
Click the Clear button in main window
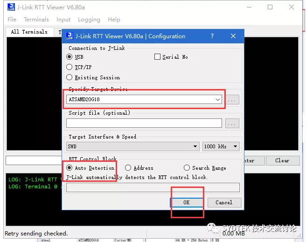[x=283, y=160]
